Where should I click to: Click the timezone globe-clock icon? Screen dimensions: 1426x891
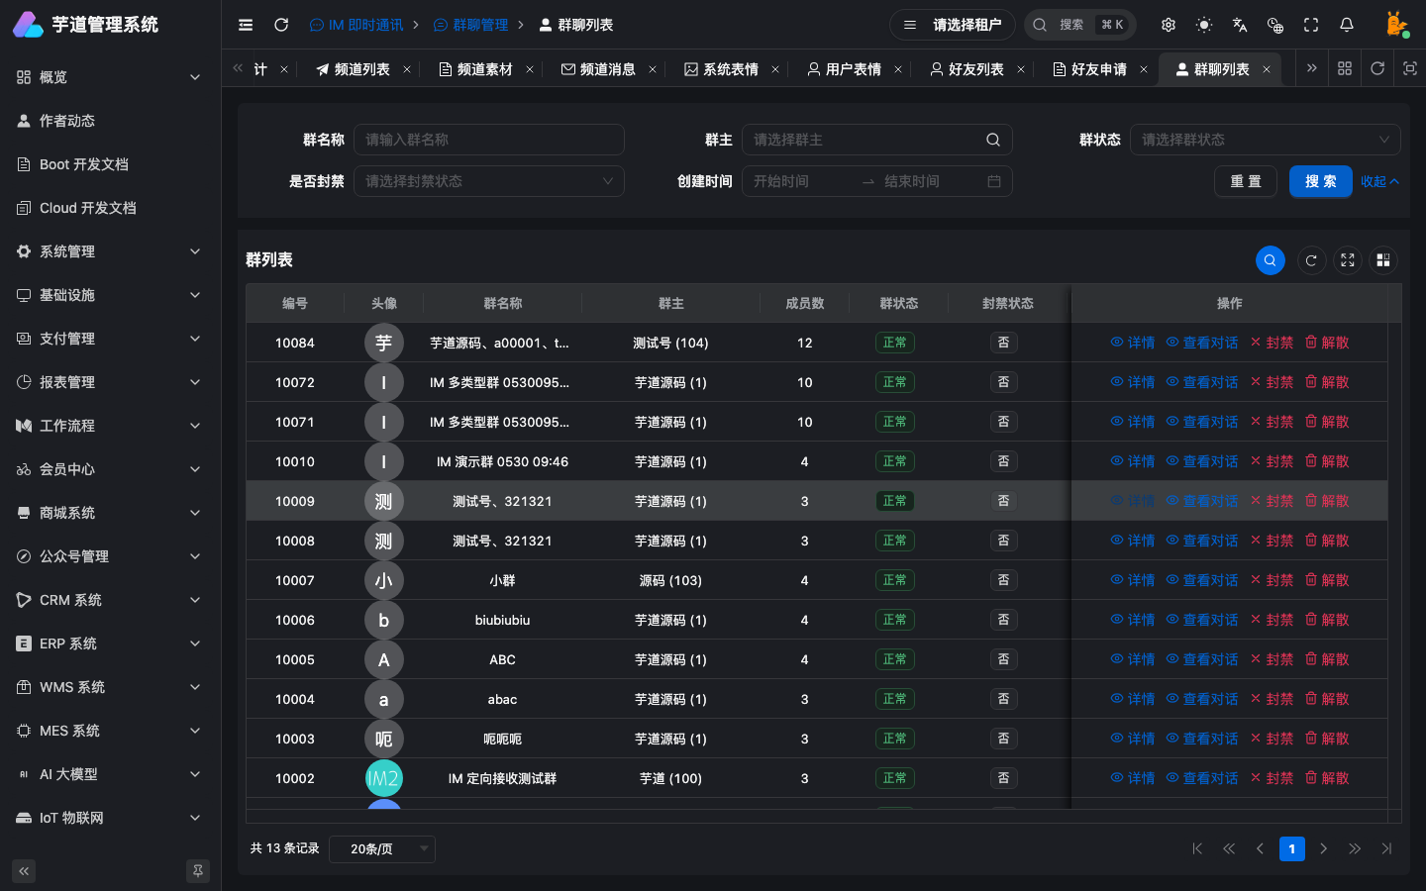click(x=1275, y=25)
